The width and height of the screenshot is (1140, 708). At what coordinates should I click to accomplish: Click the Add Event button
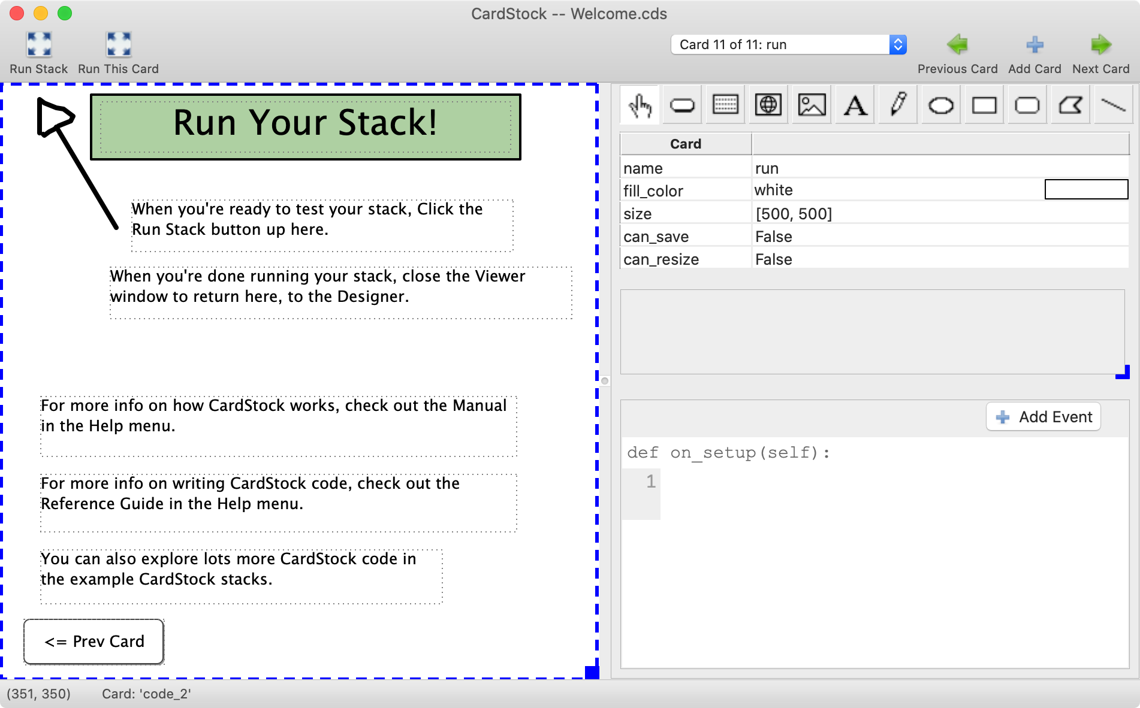(1044, 417)
